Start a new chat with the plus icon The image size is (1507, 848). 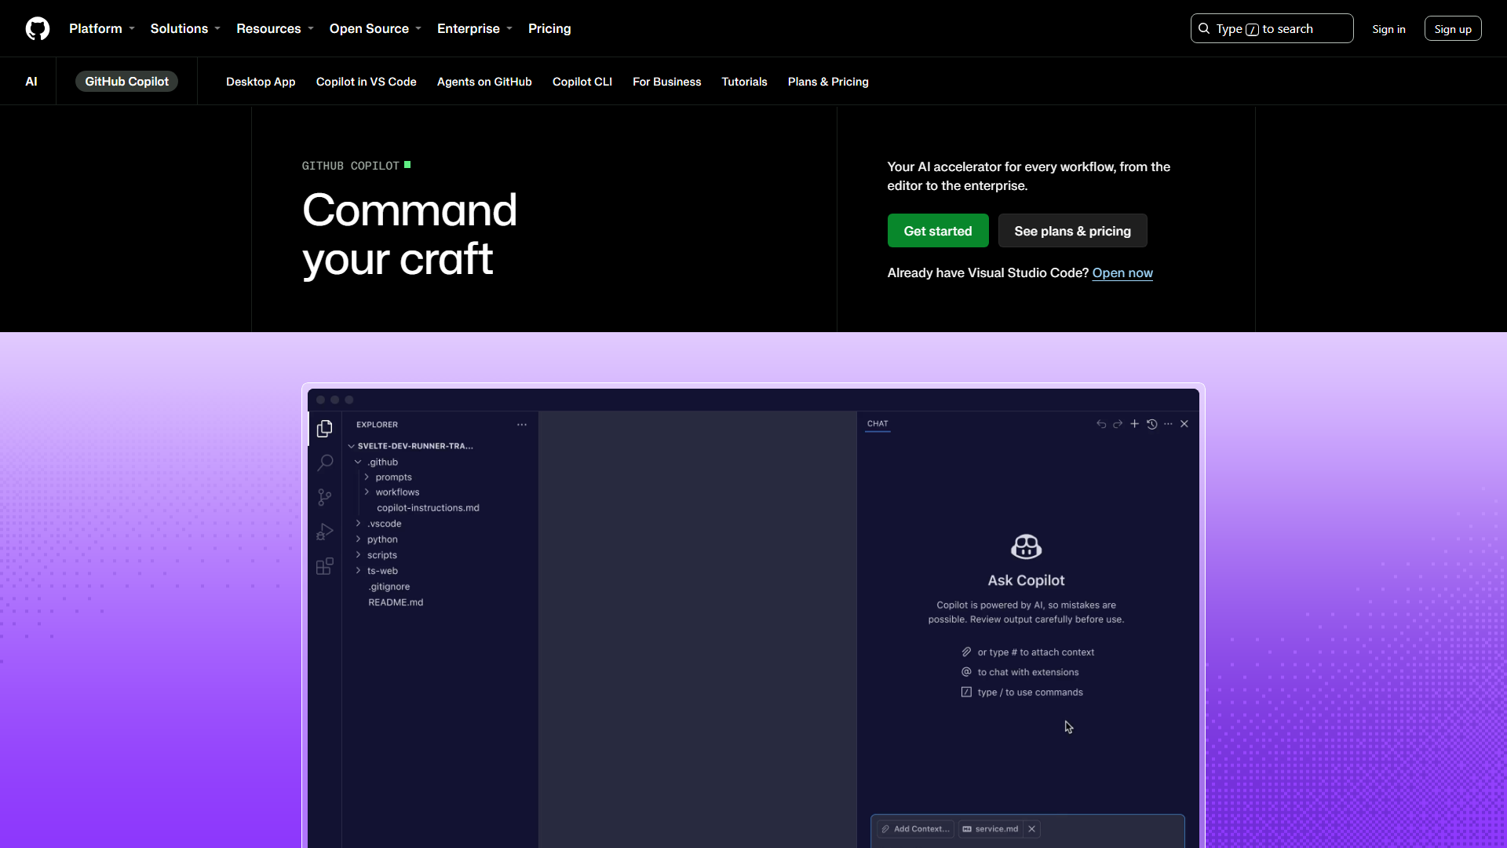point(1134,424)
